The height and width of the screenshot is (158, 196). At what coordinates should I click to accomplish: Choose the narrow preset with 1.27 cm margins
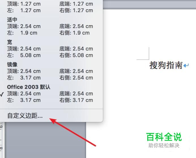(x=51, y=7)
